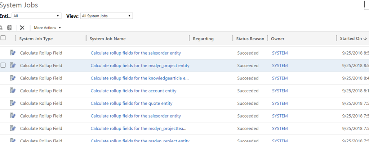Viewport: 369px width, 142px height.
Task: Click the job icon on the msdyn_projecttea row
Action: click(x=13, y=128)
